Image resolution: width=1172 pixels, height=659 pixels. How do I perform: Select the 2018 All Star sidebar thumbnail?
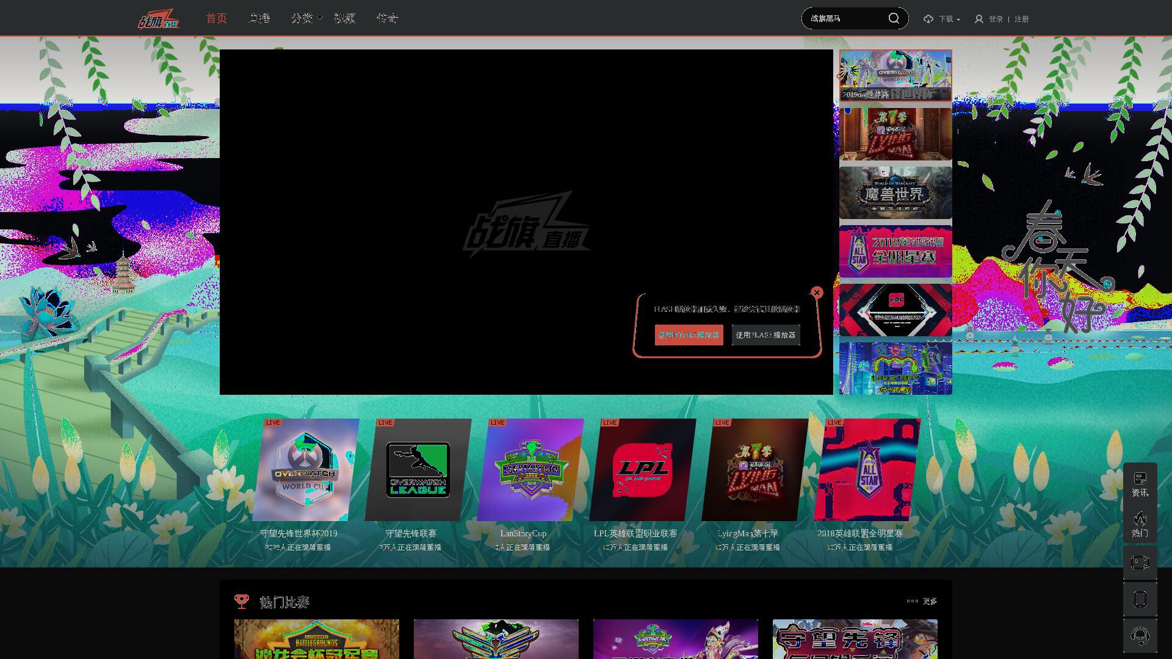click(895, 251)
